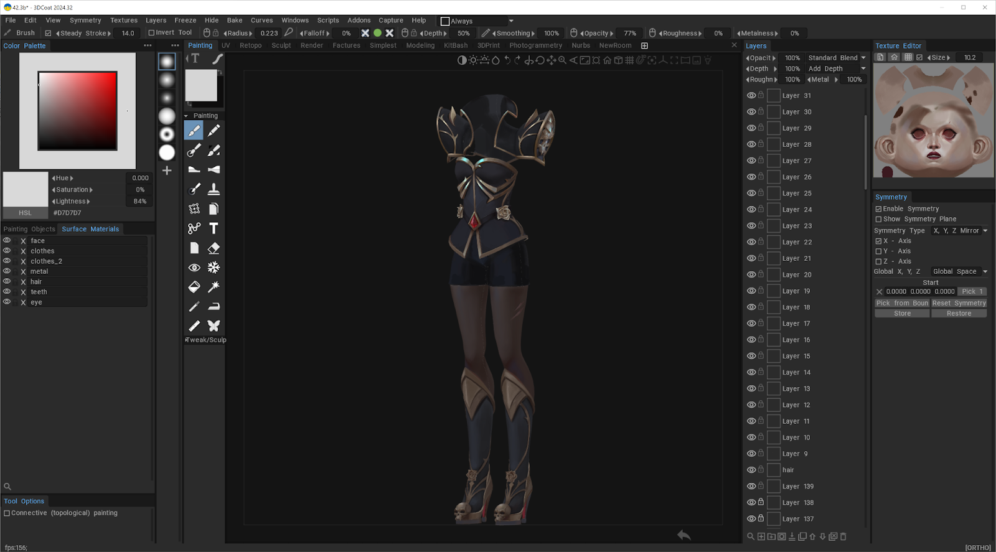Uncheck Enable Symmetry checkbox
Image resolution: width=996 pixels, height=552 pixels.
click(878, 209)
